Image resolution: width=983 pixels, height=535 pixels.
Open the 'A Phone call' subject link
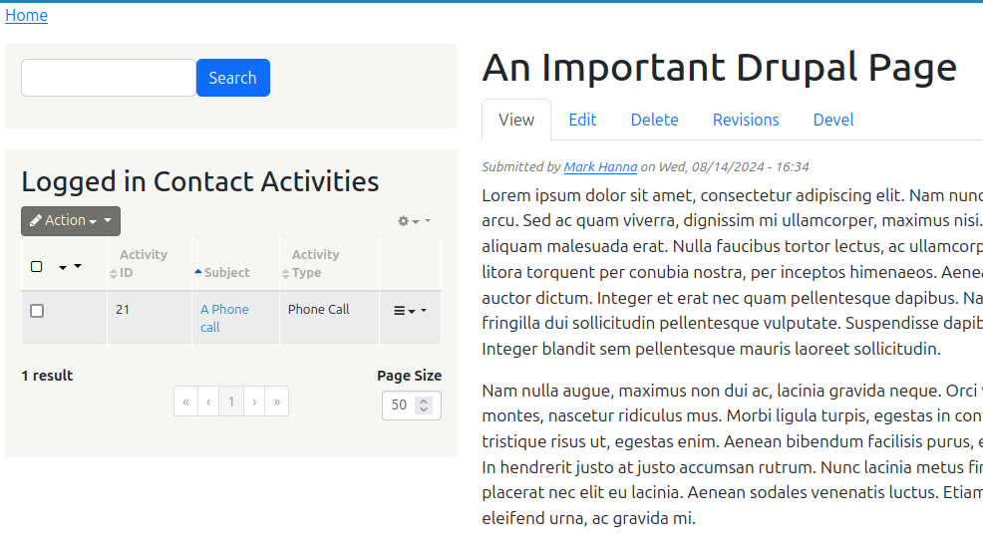point(223,318)
